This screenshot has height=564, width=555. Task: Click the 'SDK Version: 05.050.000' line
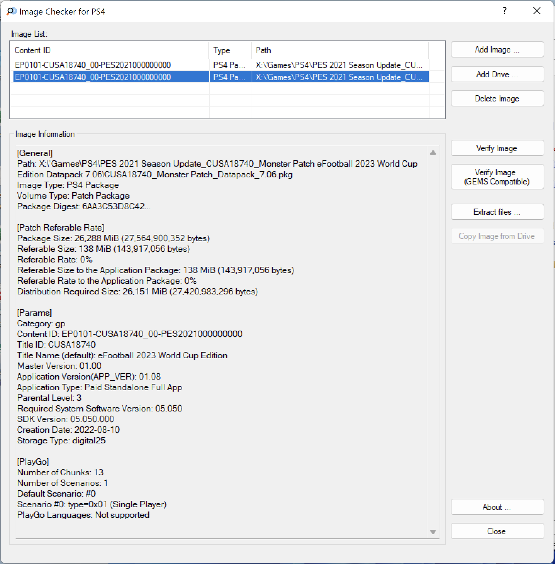click(65, 419)
